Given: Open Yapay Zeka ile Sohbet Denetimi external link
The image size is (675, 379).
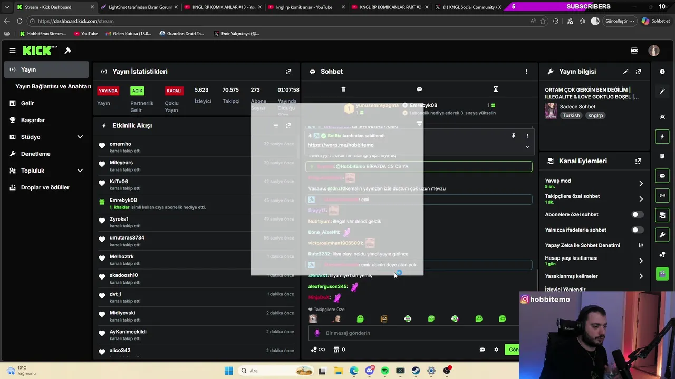Looking at the screenshot, I should tap(641, 245).
